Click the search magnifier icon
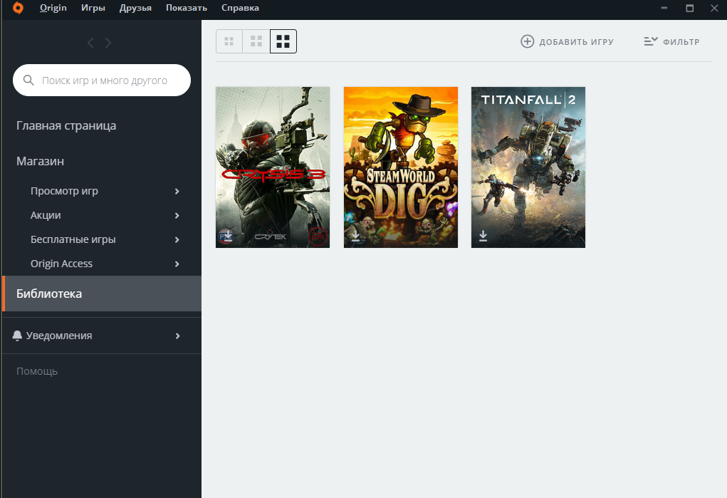The height and width of the screenshot is (498, 727). click(x=28, y=81)
